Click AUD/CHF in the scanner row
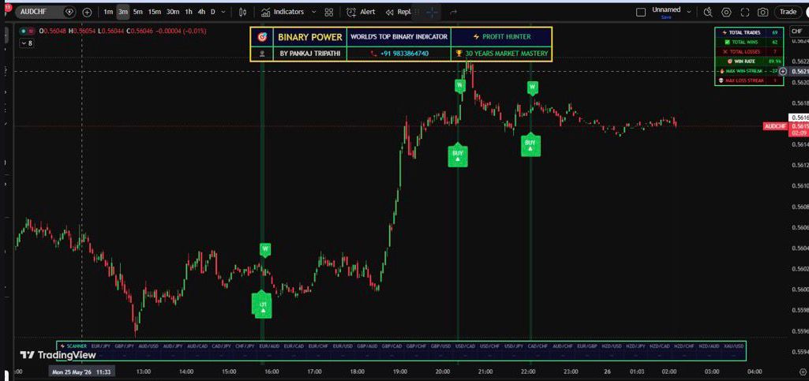Image resolution: width=809 pixels, height=381 pixels. click(563, 346)
